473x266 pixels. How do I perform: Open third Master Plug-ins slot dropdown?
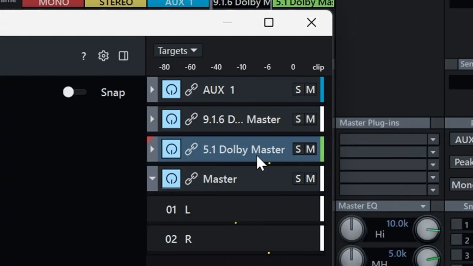pos(433,164)
